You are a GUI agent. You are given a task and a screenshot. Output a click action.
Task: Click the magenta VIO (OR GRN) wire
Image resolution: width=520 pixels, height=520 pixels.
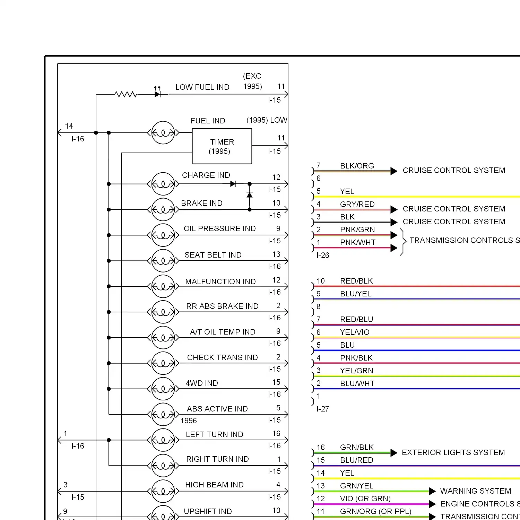371,504
